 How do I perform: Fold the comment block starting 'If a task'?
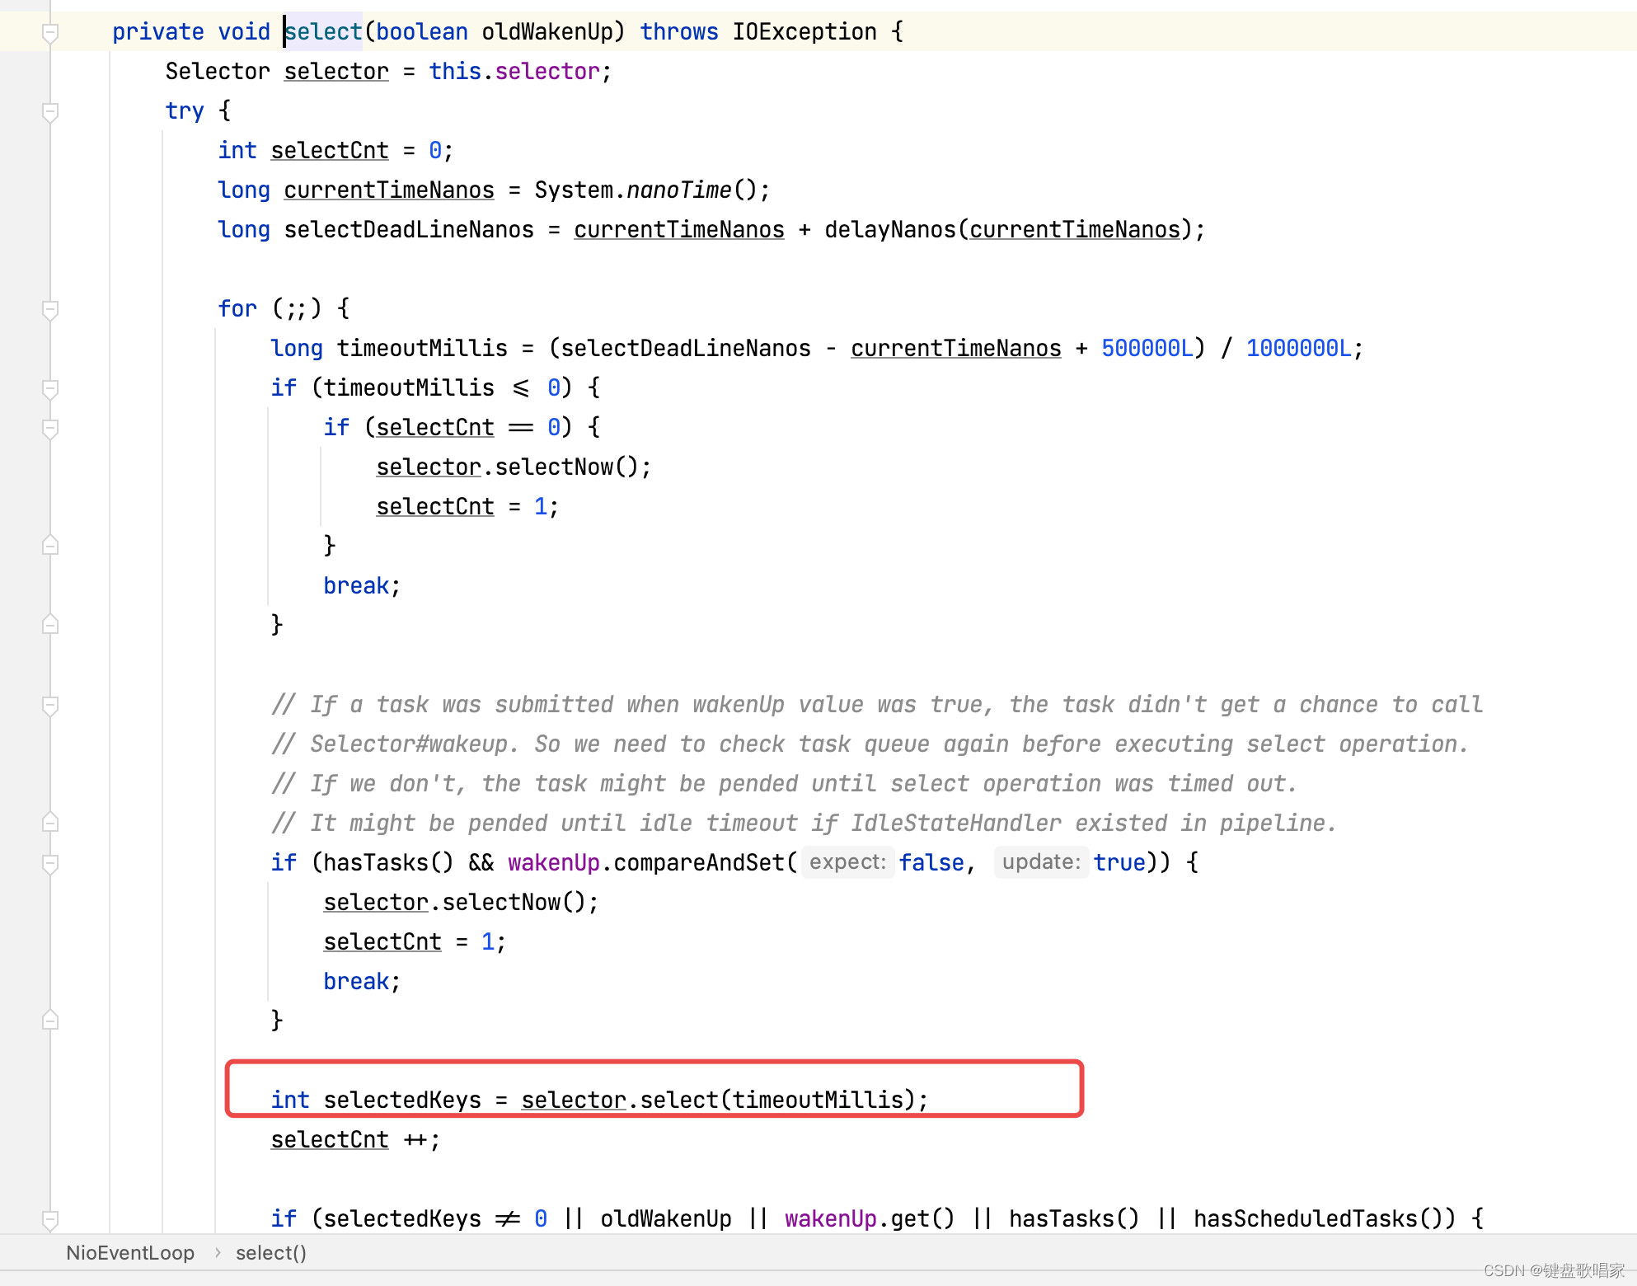[50, 705]
